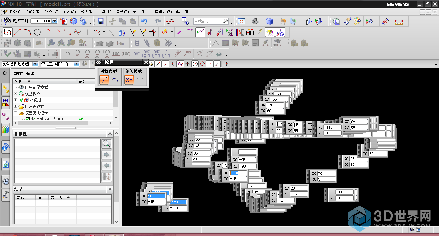
Task: Expand the 模型视图 tree node
Action: coord(16,94)
